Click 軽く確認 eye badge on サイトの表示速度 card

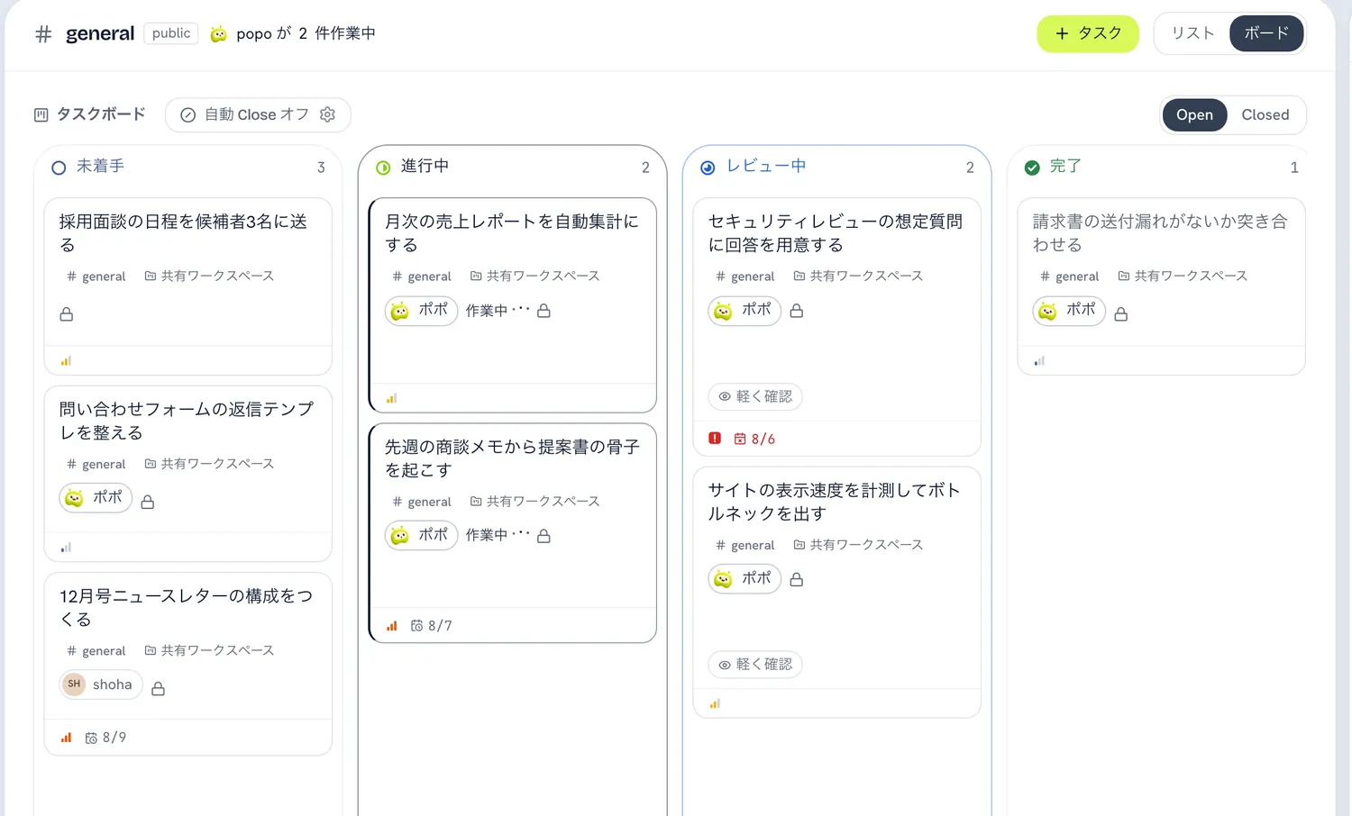click(755, 665)
